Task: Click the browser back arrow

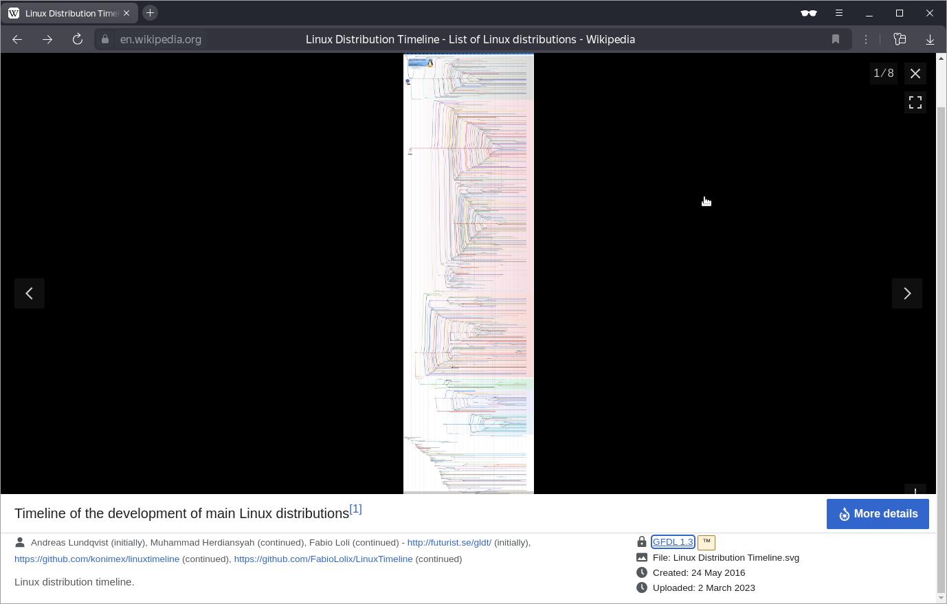Action: [x=17, y=40]
